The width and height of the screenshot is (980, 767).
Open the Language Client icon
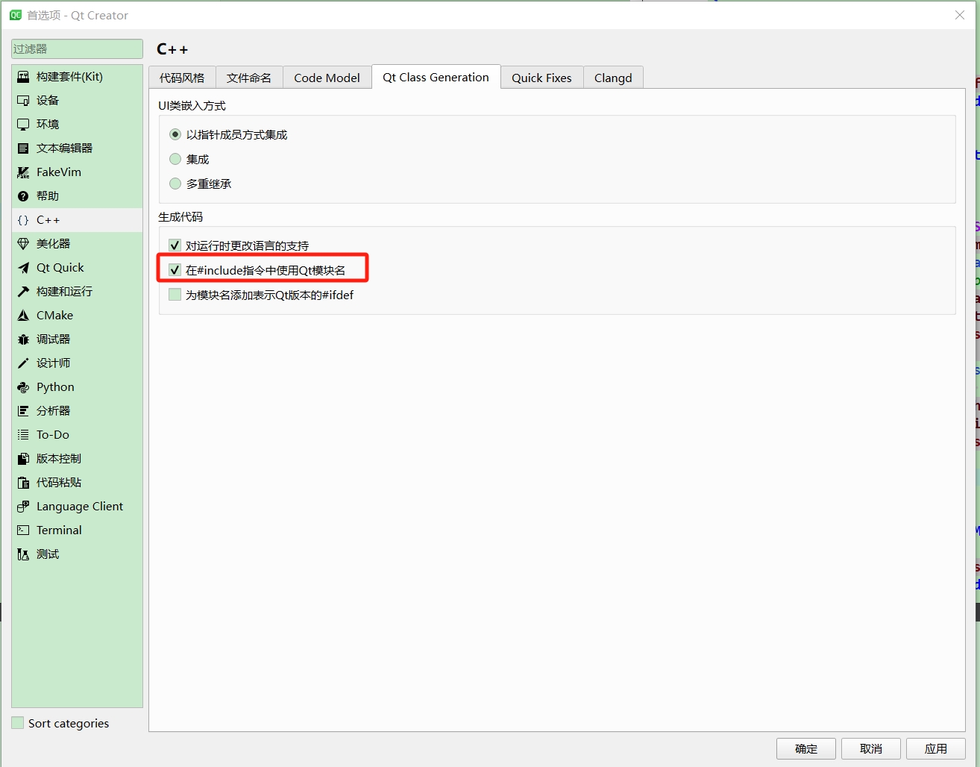23,507
